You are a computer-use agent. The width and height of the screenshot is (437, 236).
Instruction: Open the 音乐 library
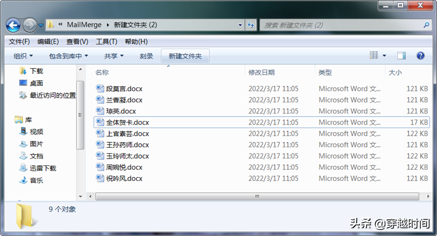coord(36,181)
